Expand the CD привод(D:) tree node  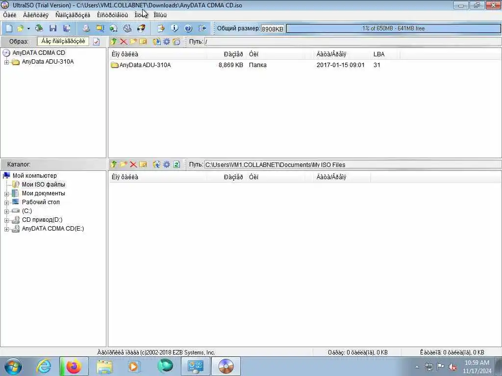[x=6, y=220]
